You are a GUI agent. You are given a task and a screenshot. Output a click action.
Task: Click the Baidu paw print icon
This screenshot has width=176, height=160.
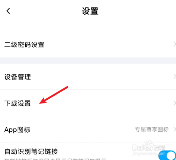[148, 145]
